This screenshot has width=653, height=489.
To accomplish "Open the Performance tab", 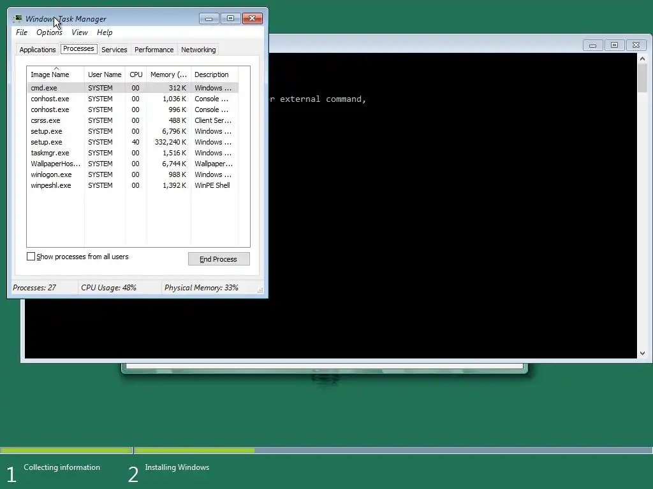I will click(x=154, y=50).
